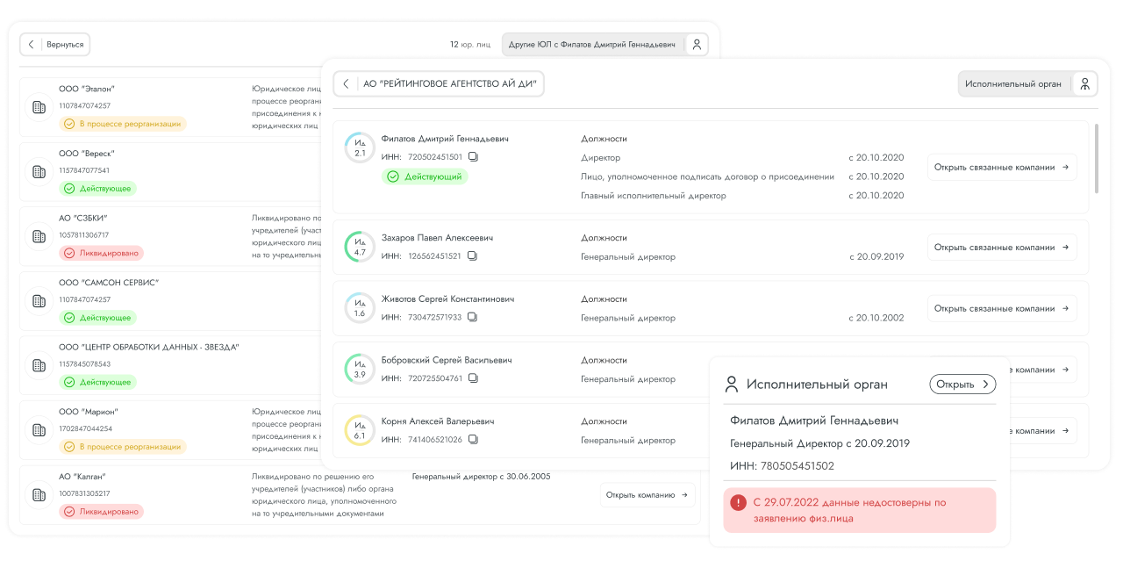Copy INN of Филатов Дмитрий Геннадьевич

[x=473, y=157]
